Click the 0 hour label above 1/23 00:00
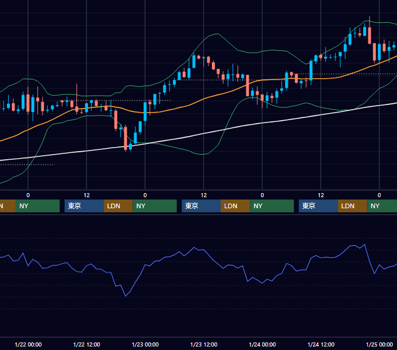 145,195
